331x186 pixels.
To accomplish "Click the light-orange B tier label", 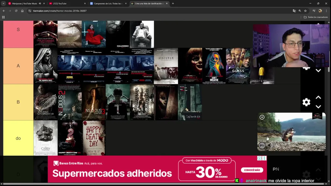I will [18, 102].
